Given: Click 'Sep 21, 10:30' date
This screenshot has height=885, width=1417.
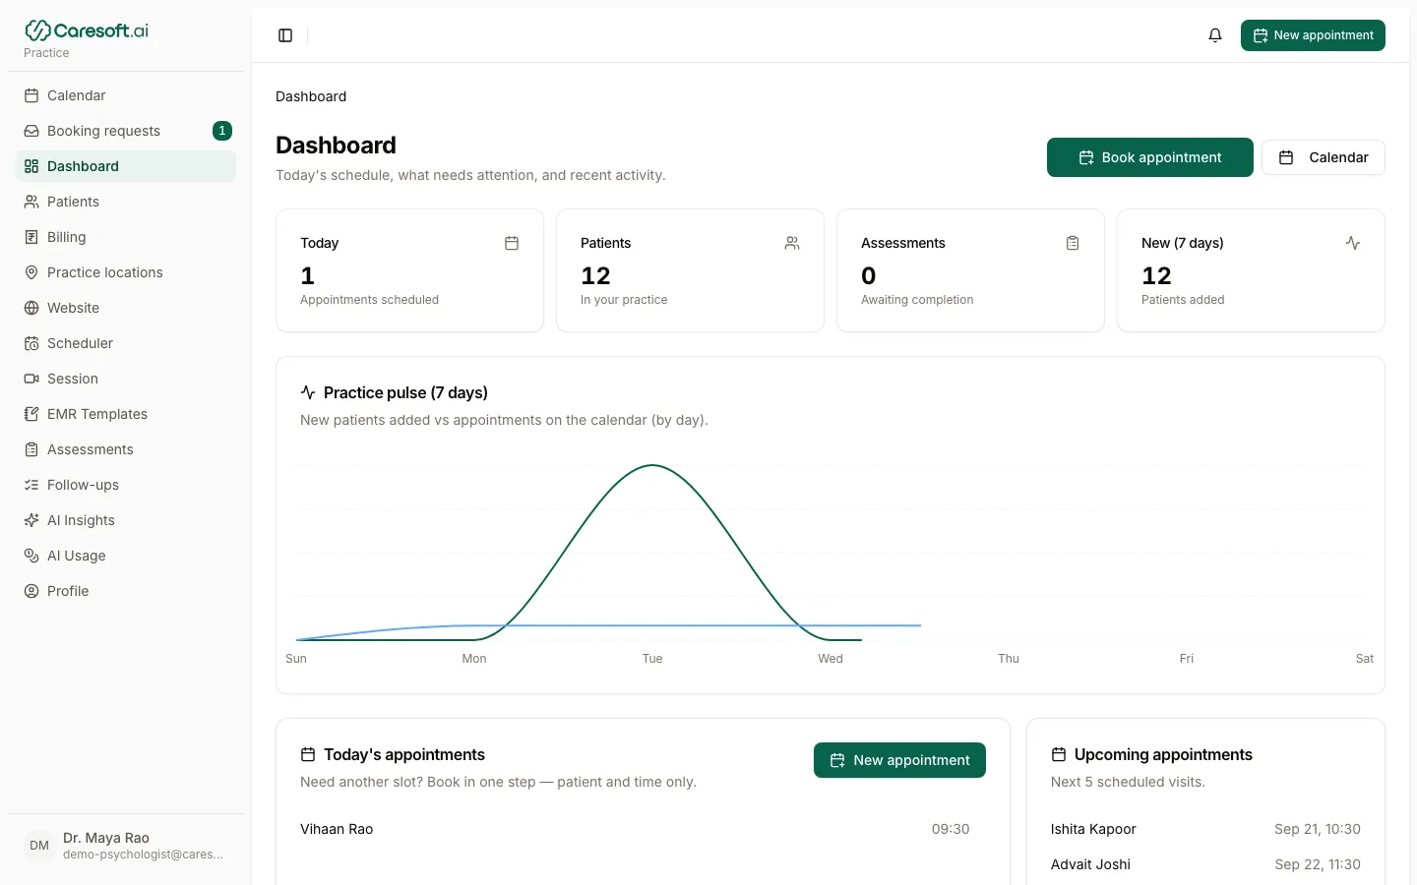Looking at the screenshot, I should (x=1318, y=829).
